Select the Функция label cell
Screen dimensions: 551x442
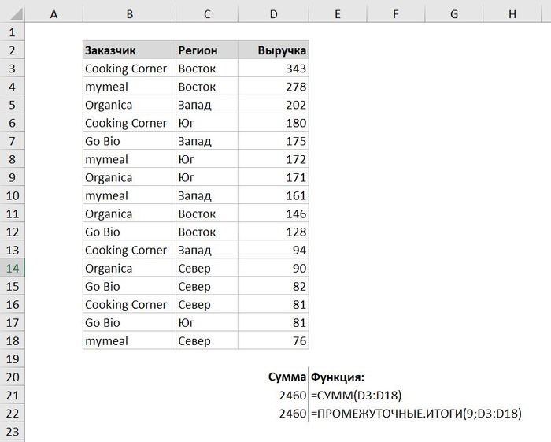338,377
